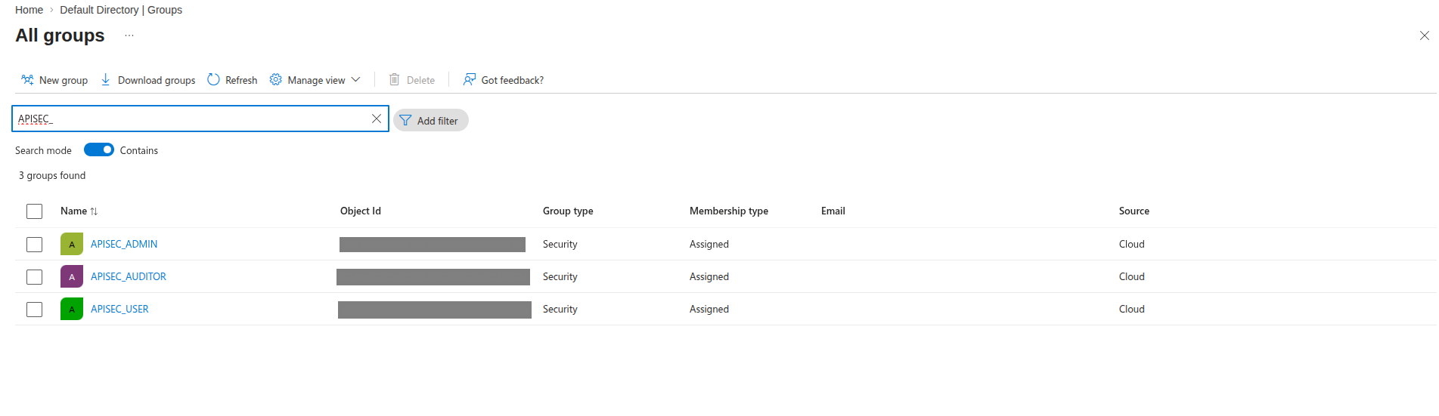Click the Delete trash can icon
Screen dimensions: 1439x416
point(394,79)
